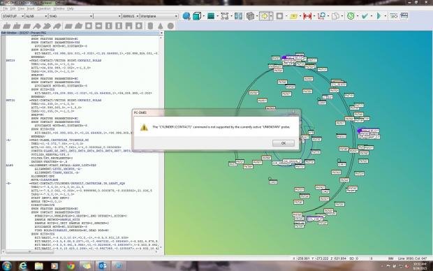This screenshot has width=433, height=271.
Task: Open the File menu
Action: (6, 8)
